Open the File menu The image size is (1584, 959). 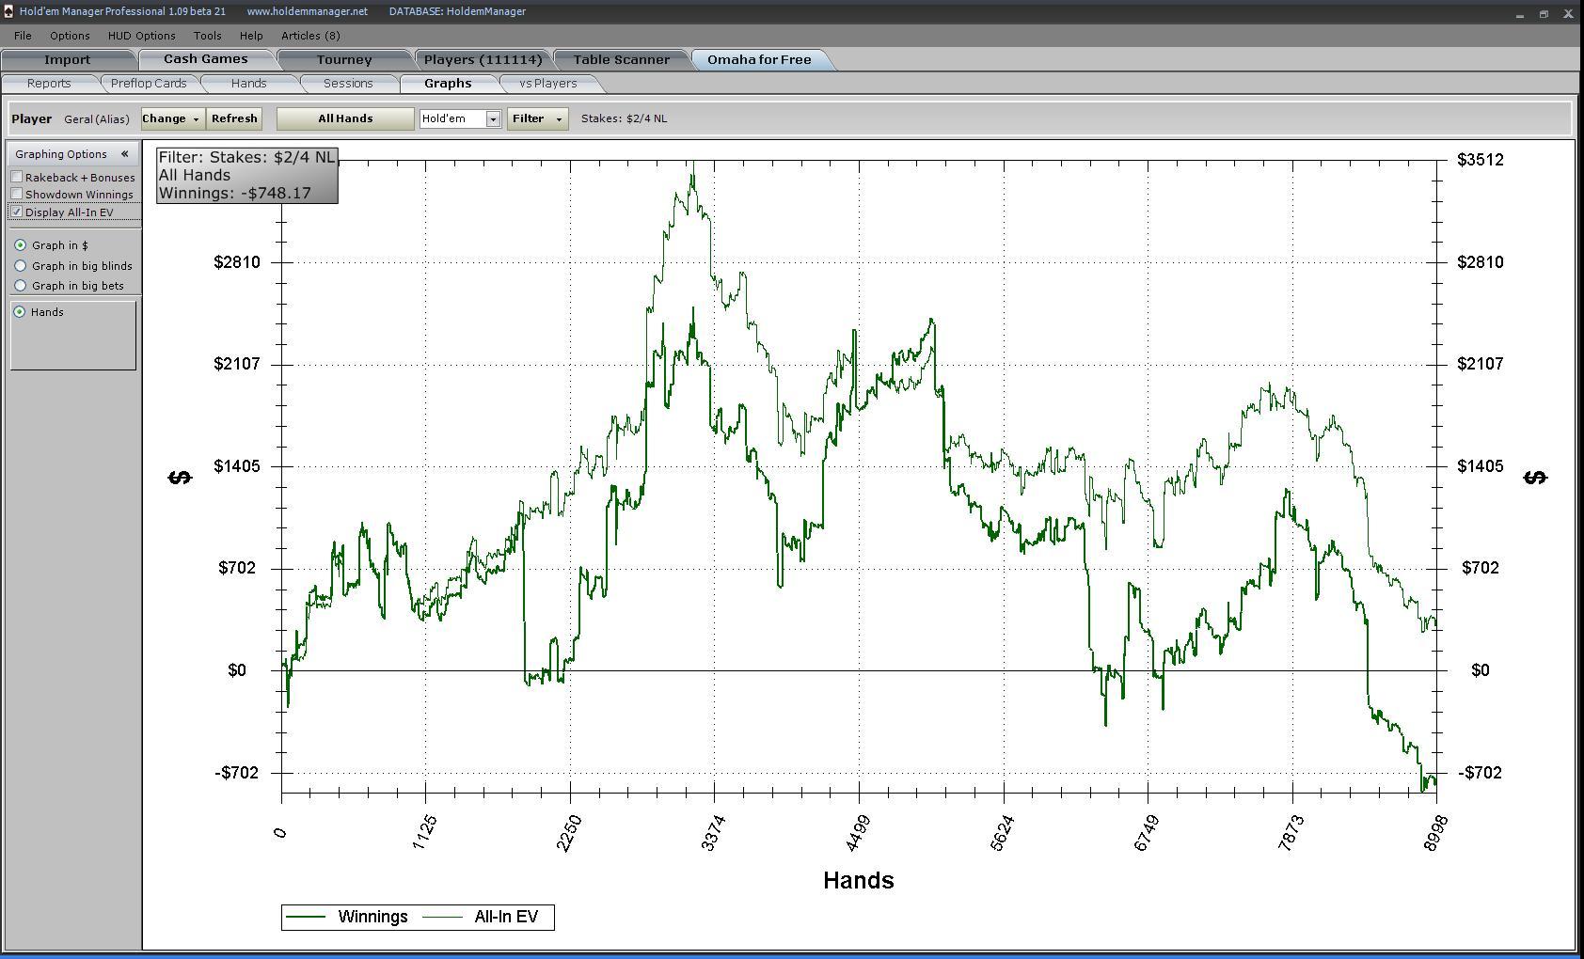(x=23, y=36)
